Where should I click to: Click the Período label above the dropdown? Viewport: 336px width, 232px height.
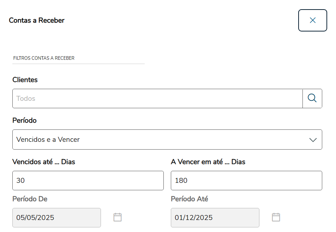(x=24, y=121)
